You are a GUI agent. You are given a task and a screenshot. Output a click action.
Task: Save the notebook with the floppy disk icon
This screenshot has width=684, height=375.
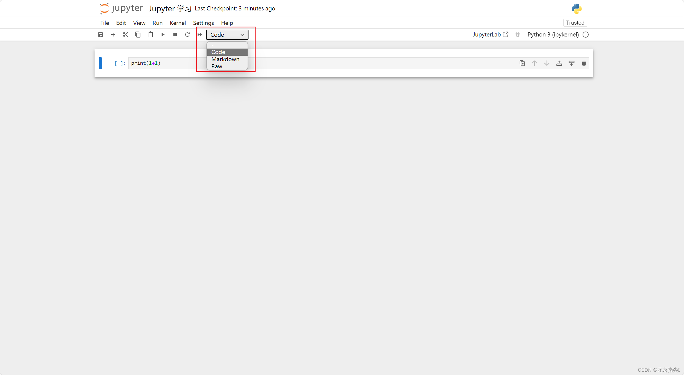click(101, 35)
